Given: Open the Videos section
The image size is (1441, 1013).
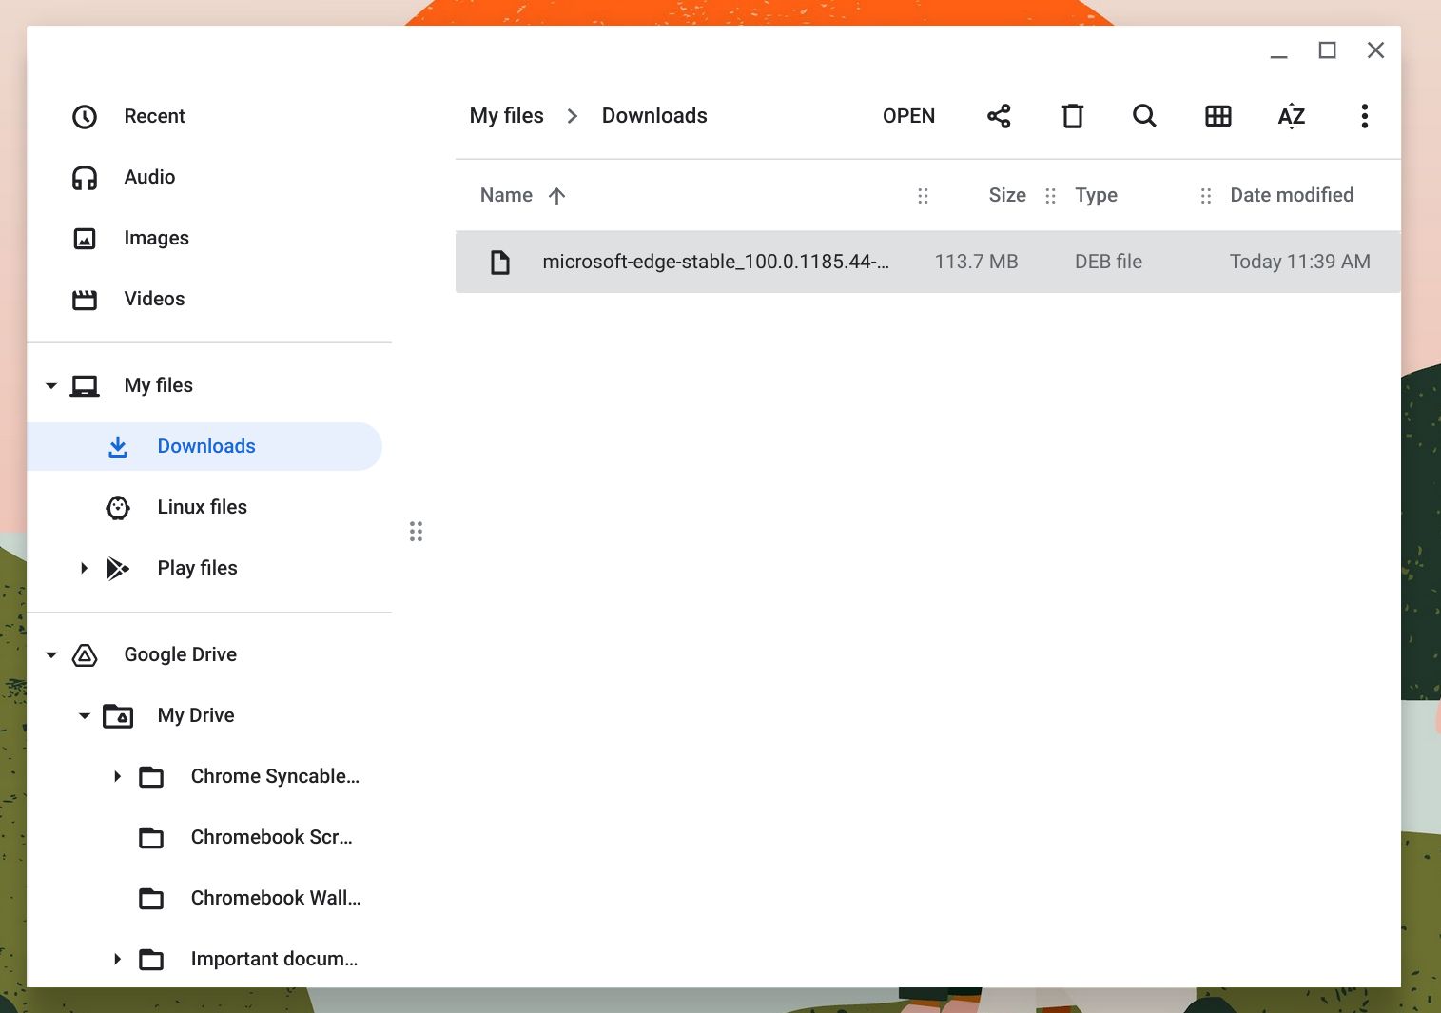Looking at the screenshot, I should tap(154, 299).
